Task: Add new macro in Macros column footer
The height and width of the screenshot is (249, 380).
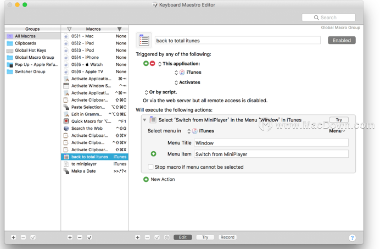Action: [x=70, y=237]
